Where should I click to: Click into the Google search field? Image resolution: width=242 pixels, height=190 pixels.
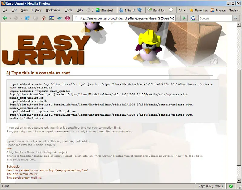[215, 18]
